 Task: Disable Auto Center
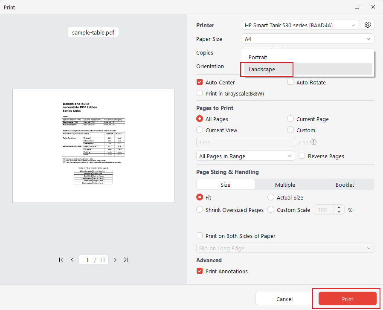[x=199, y=82]
